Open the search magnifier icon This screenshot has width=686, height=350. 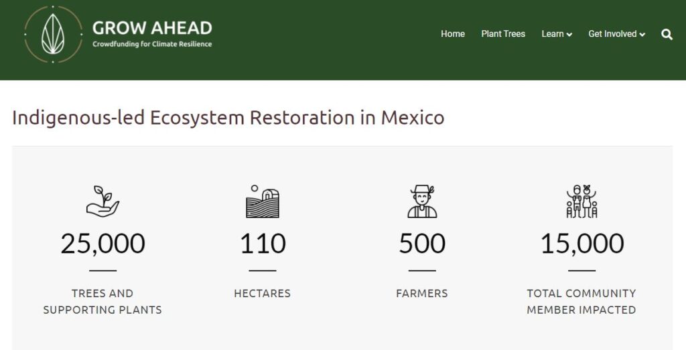tap(667, 35)
